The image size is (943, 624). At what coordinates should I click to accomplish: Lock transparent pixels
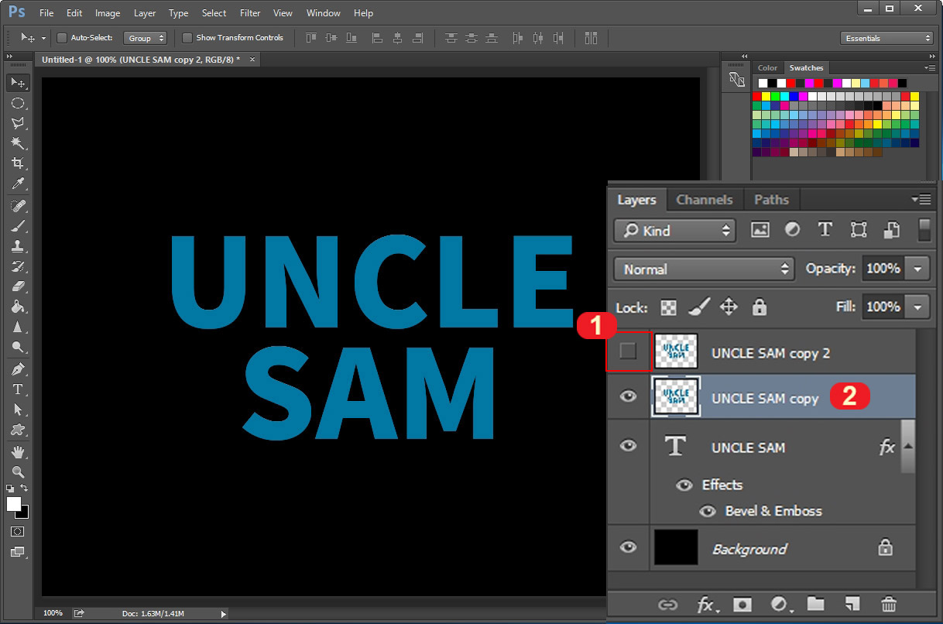[x=668, y=307]
